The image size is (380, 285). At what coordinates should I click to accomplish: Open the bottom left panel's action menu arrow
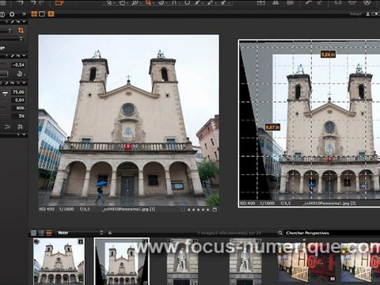coord(24,135)
